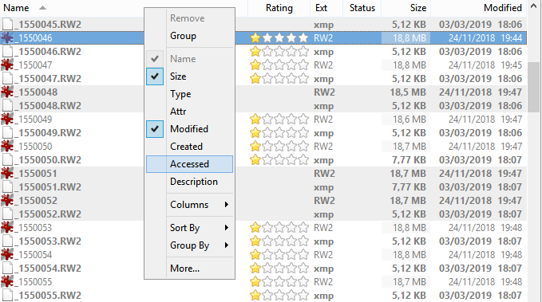Screen dimensions: 542x302
Task: Set five-star rating on _1550046 row
Action: pos(303,38)
